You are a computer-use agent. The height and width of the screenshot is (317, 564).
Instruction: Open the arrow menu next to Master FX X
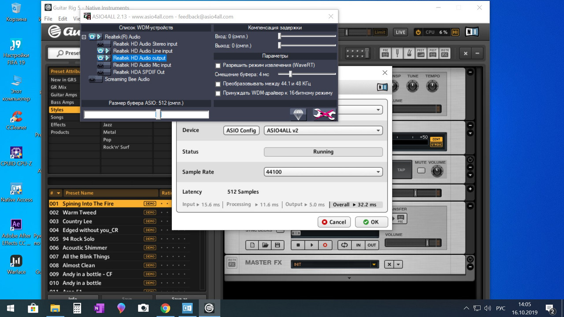[398, 264]
